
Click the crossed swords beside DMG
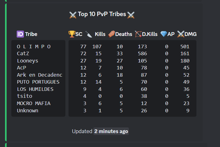coord(181,34)
